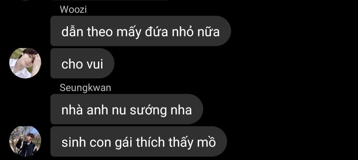Select the message "sinh con gái thích thấy mồ"
358x160 pixels.
[x=139, y=142]
